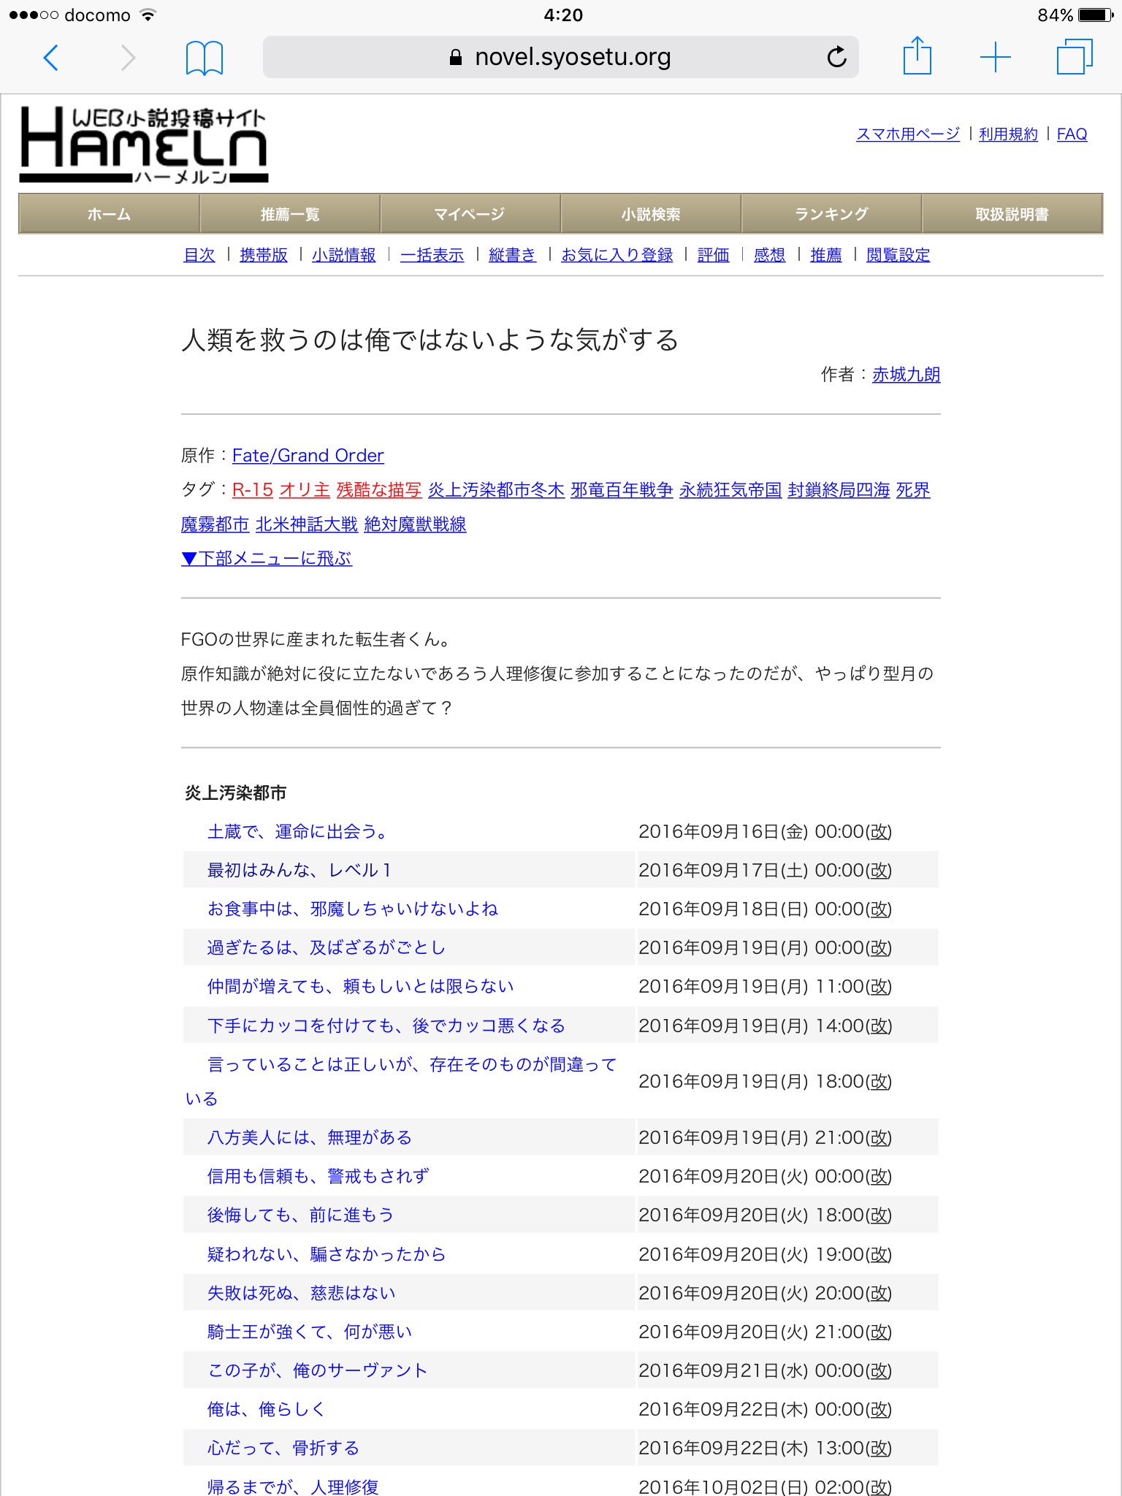This screenshot has height=1496, width=1122.
Task: Switch to 縦書き display link
Action: (x=512, y=255)
